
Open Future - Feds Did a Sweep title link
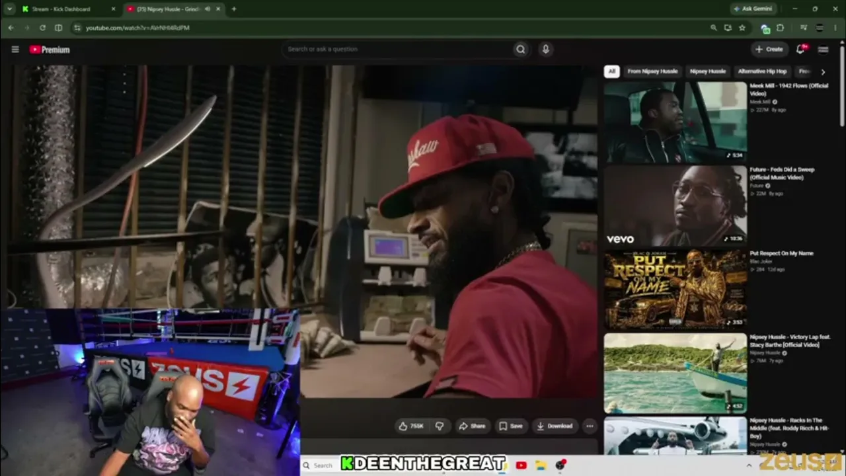pyautogui.click(x=782, y=173)
